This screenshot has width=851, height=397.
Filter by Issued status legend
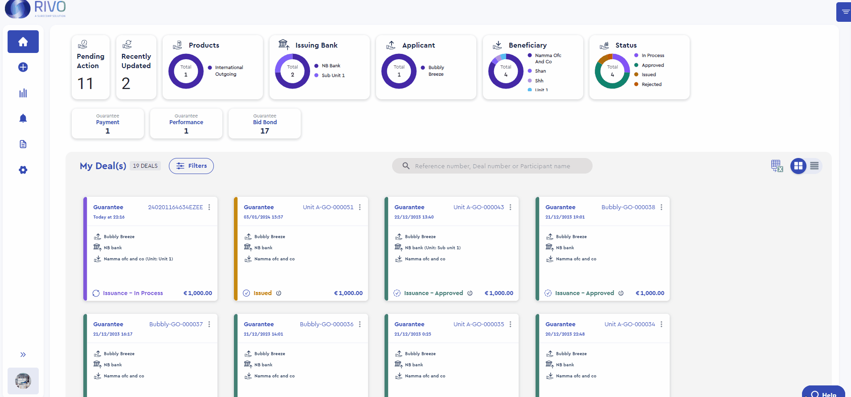[x=645, y=75]
